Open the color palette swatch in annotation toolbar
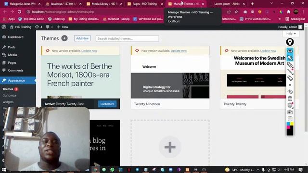The height and width of the screenshot is (173, 308). point(290,129)
